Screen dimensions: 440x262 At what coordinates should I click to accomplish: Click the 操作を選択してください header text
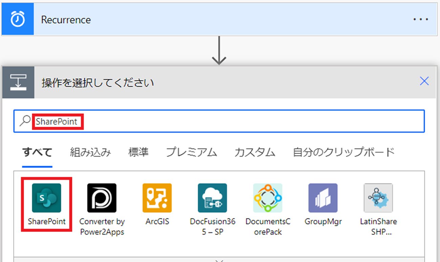98,83
